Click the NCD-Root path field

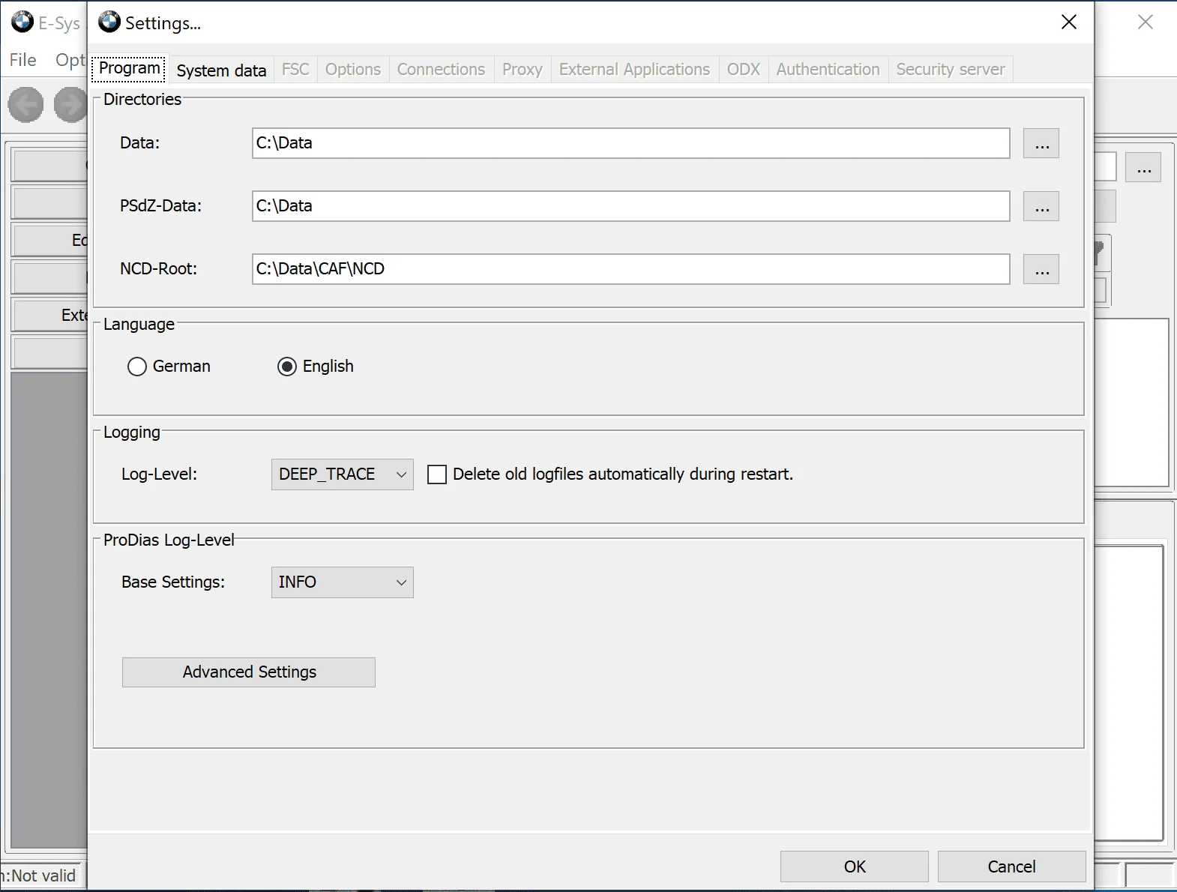tap(631, 269)
